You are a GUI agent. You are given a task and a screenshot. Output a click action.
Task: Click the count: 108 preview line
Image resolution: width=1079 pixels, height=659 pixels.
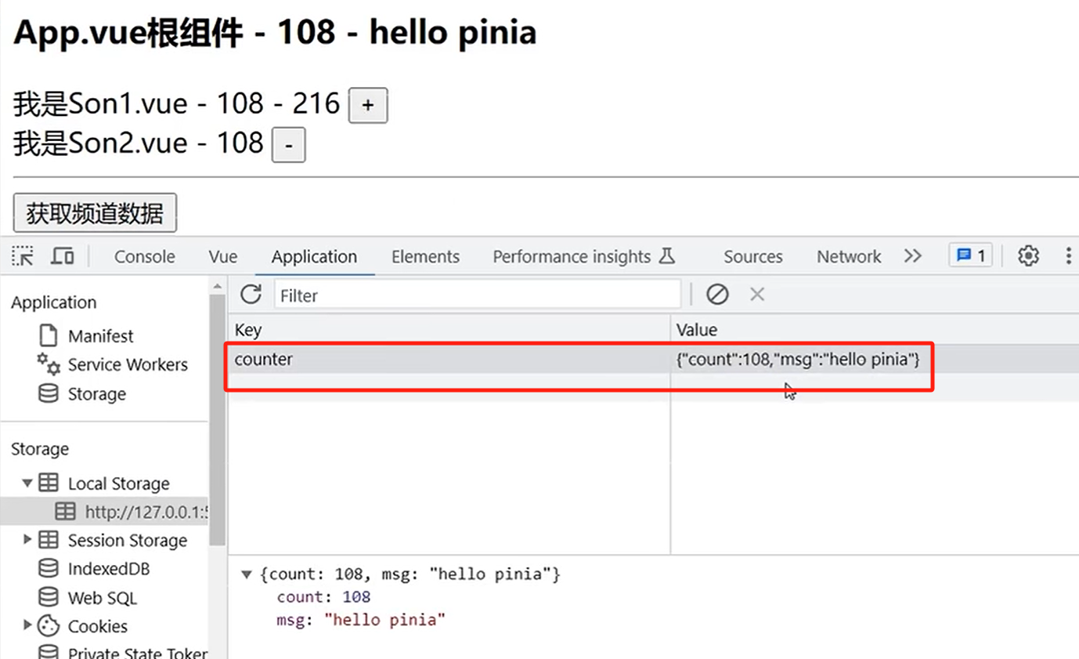[323, 597]
